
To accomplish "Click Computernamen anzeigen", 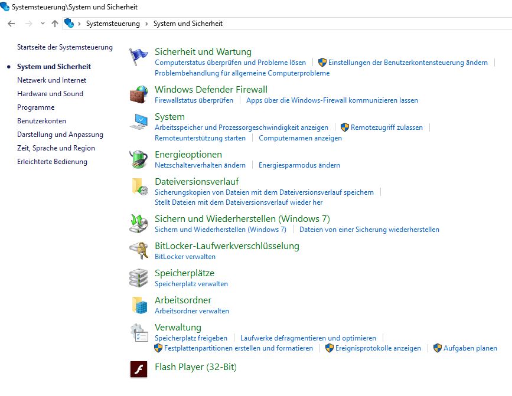I will (301, 138).
